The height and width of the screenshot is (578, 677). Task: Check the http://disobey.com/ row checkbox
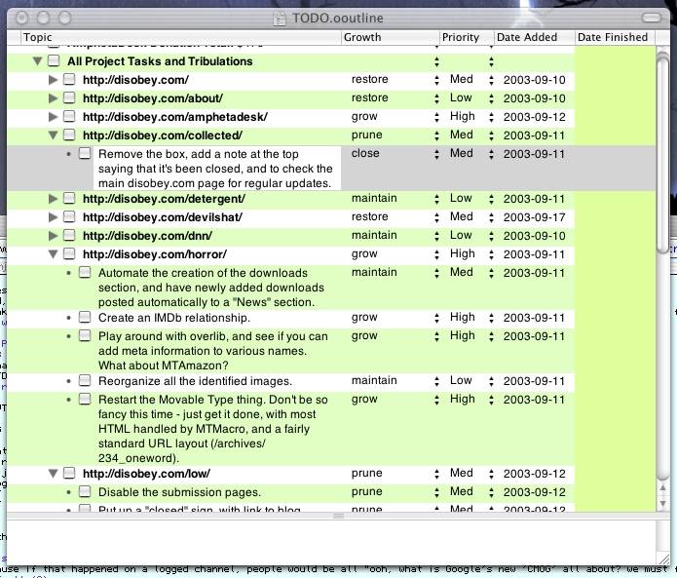pos(69,80)
